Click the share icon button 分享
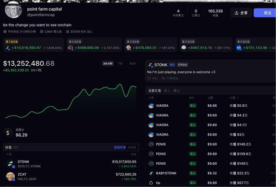Image resolution: width=276 pixels, height=187 pixels. click(241, 13)
